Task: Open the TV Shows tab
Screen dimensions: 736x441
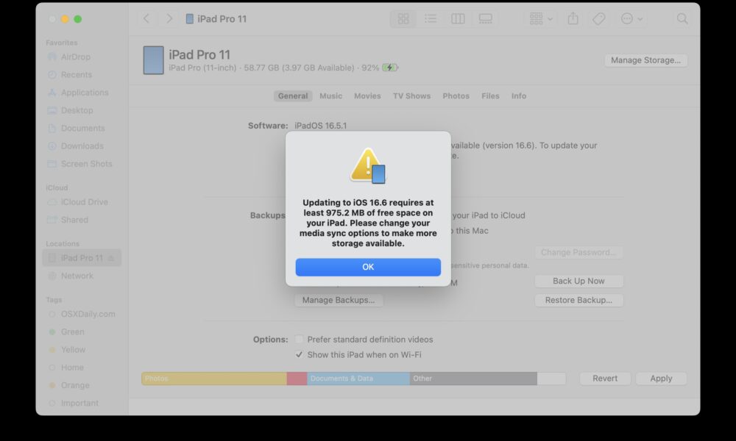Action: 411,96
